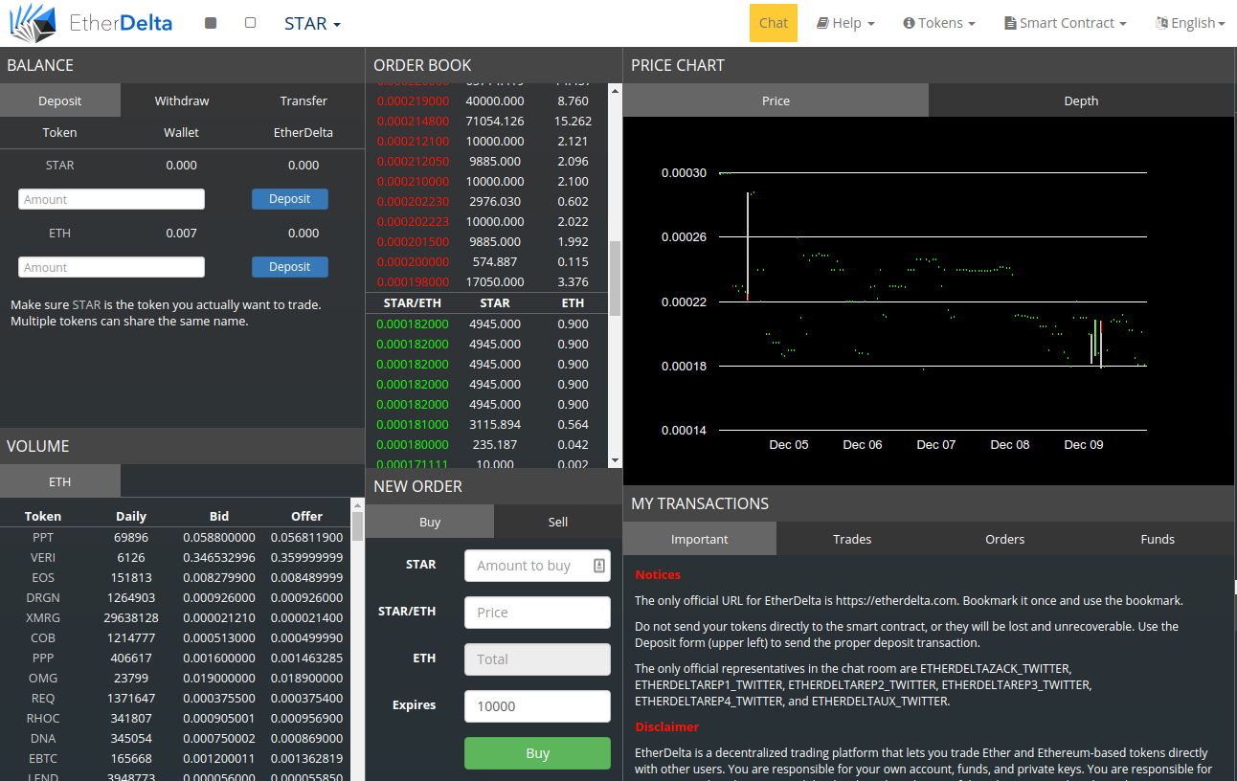Show the Price chart tab
This screenshot has height=781, width=1237.
776,100
